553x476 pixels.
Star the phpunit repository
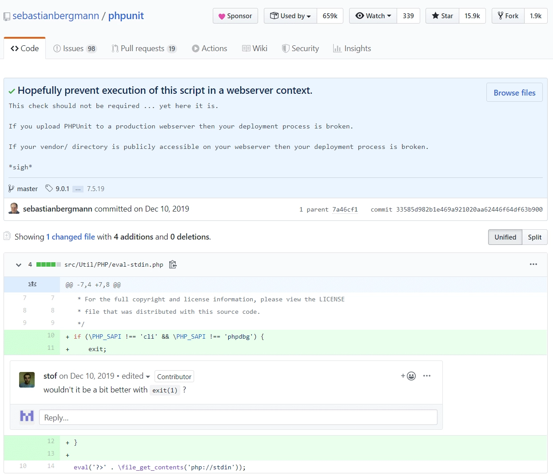click(442, 16)
